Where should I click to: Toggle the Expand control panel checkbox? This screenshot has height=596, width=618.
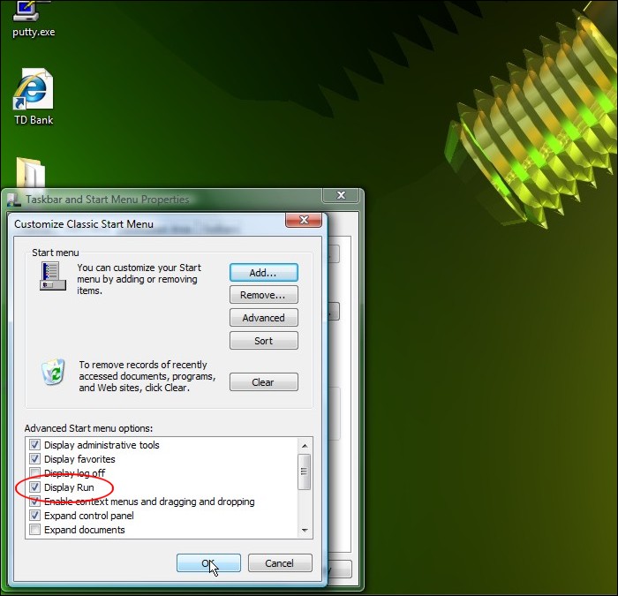click(x=35, y=516)
